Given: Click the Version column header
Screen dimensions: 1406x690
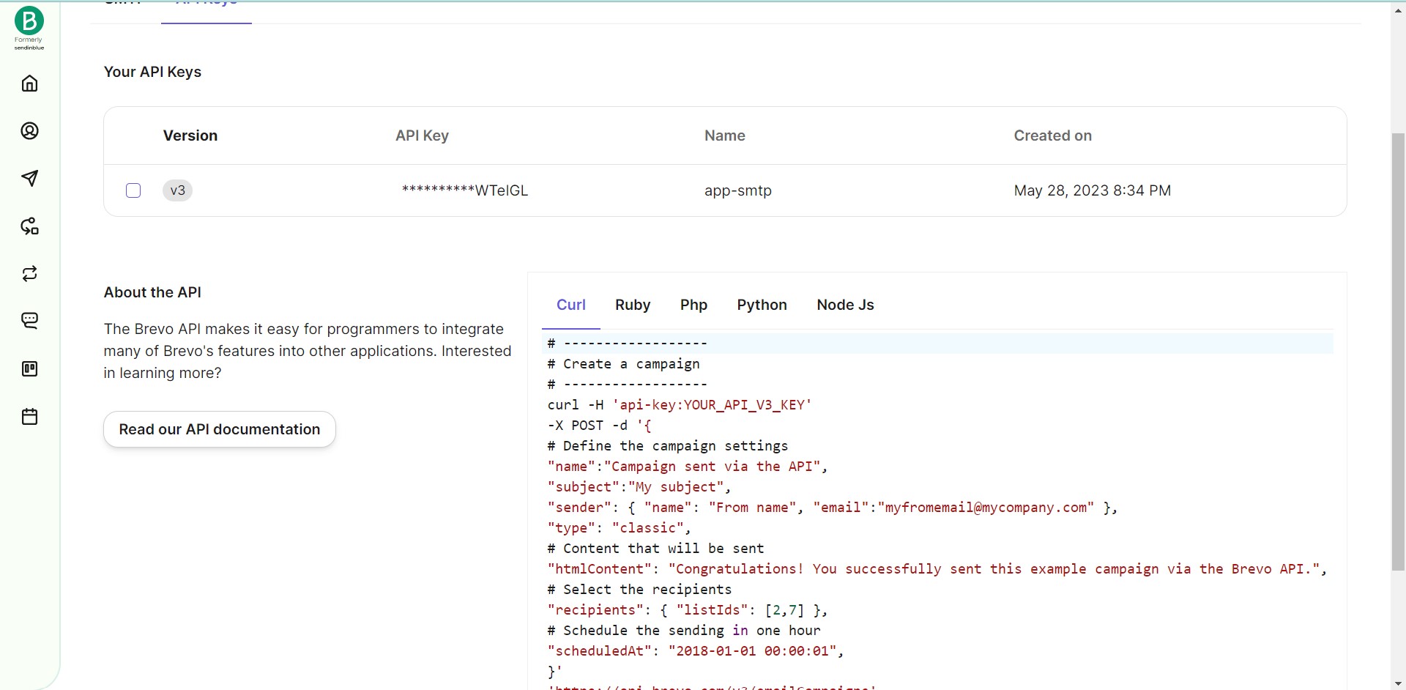Looking at the screenshot, I should click(x=190, y=136).
